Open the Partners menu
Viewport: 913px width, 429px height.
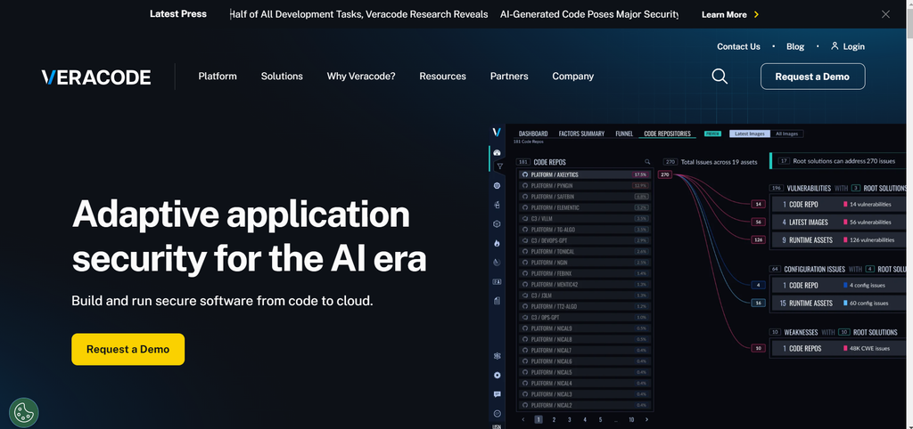(509, 77)
